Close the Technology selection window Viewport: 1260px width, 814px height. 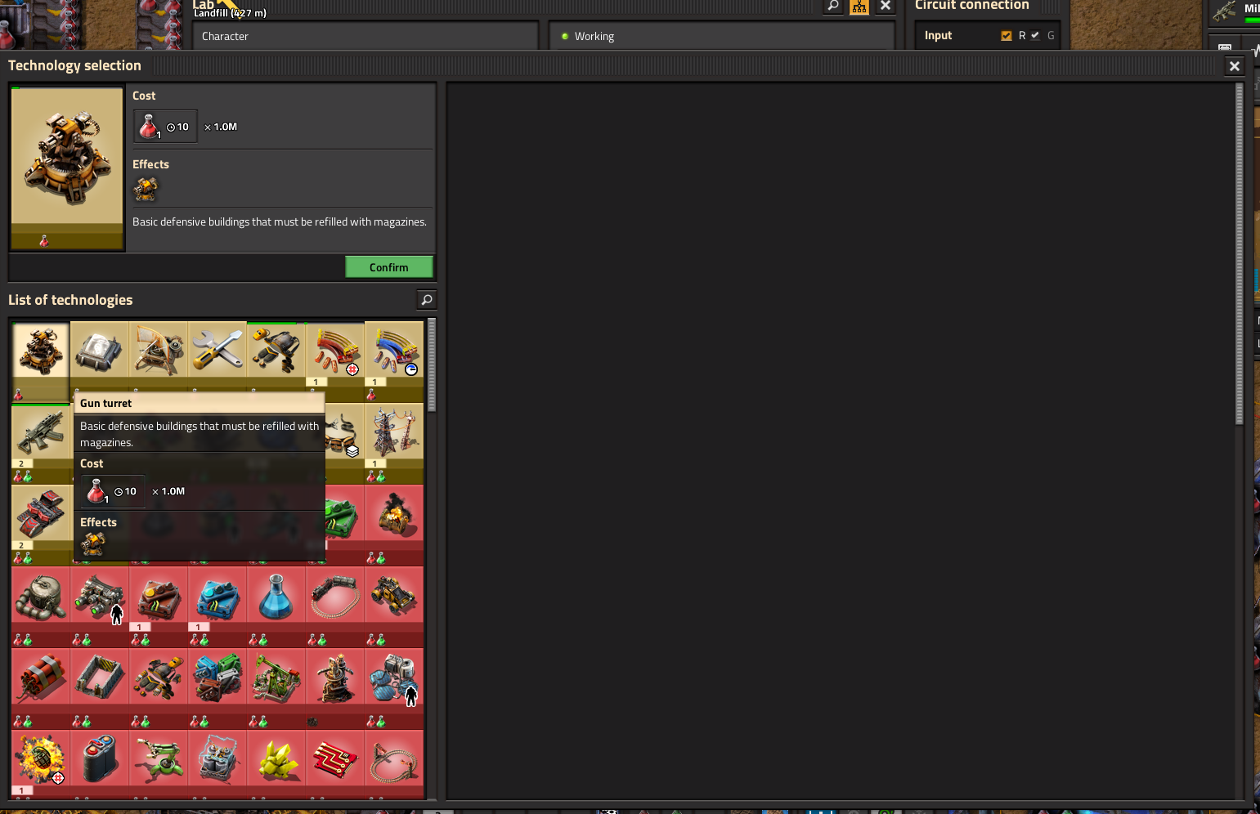[1235, 66]
